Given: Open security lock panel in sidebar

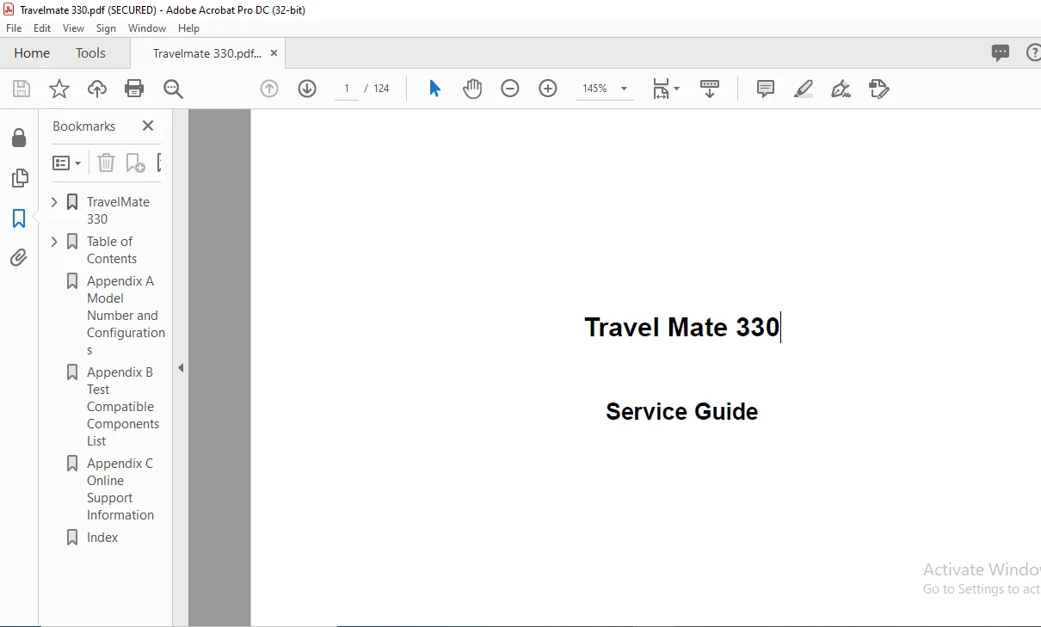Looking at the screenshot, I should [x=19, y=138].
